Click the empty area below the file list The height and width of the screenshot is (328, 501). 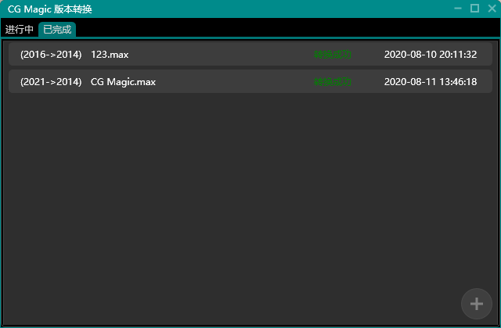point(235,203)
